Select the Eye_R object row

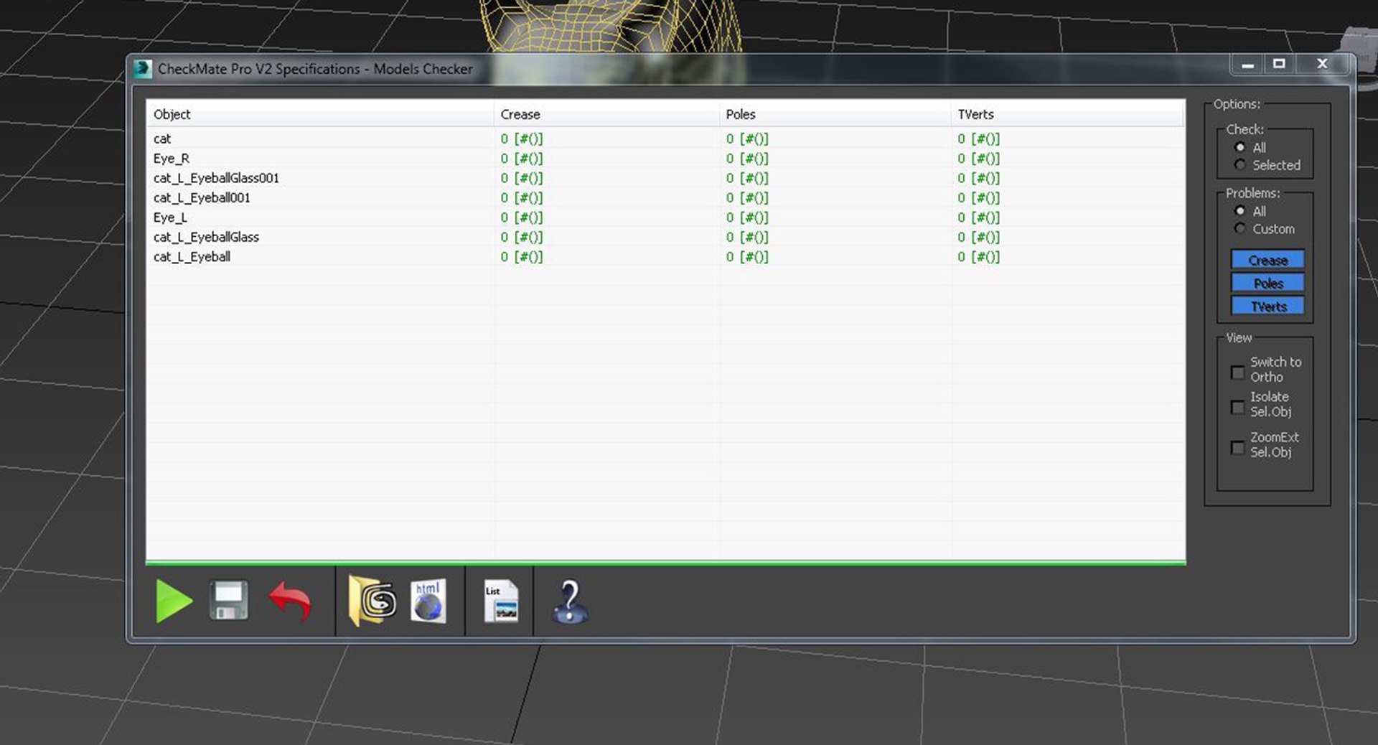pyautogui.click(x=665, y=159)
